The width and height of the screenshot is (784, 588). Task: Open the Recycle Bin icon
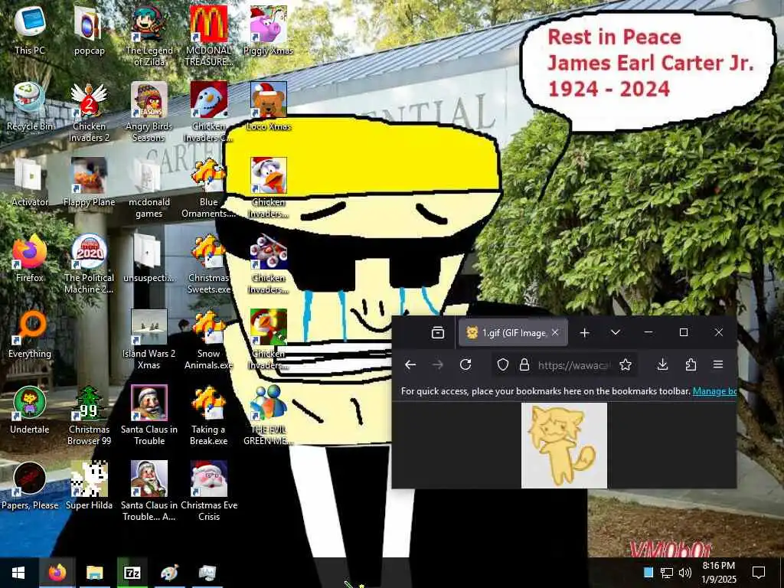(30, 106)
